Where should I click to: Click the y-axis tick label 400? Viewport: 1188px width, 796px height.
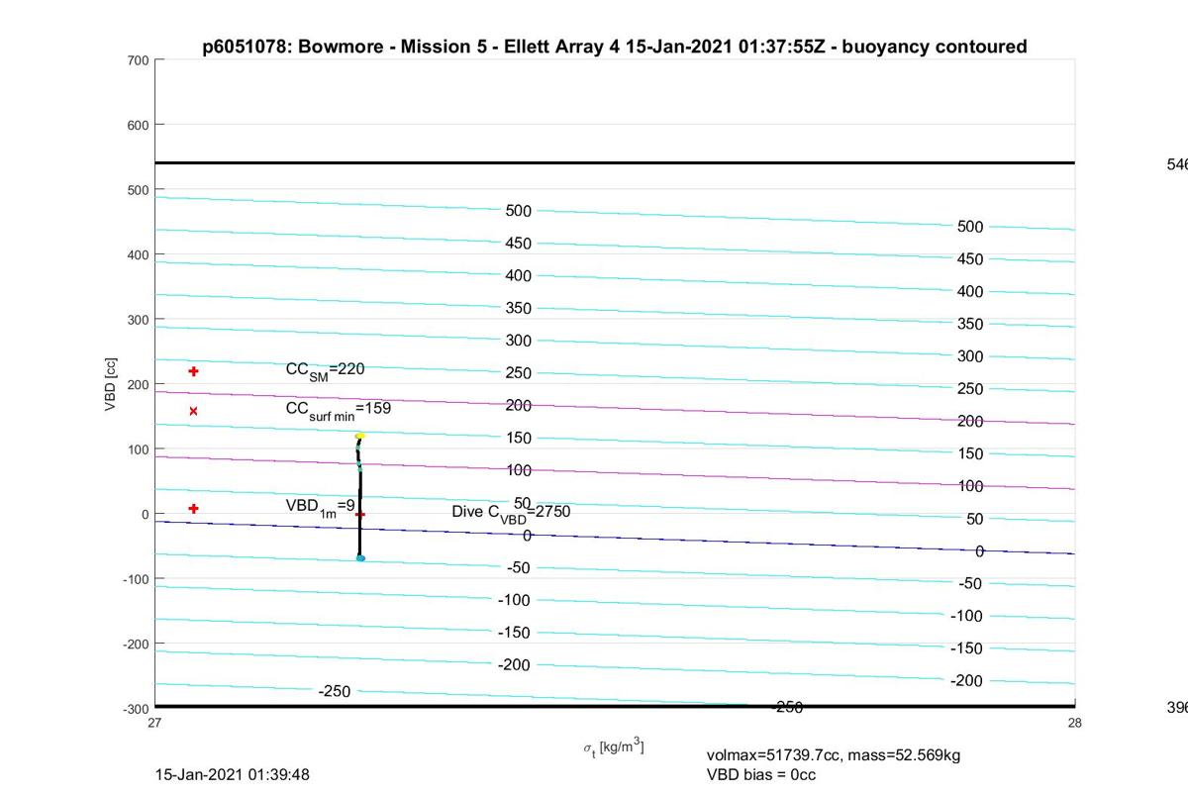138,254
